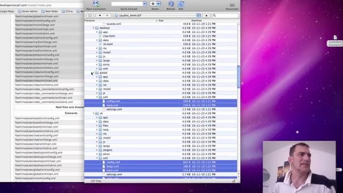
Task: Select the sounds.xml file row
Action: (x=161, y=24)
